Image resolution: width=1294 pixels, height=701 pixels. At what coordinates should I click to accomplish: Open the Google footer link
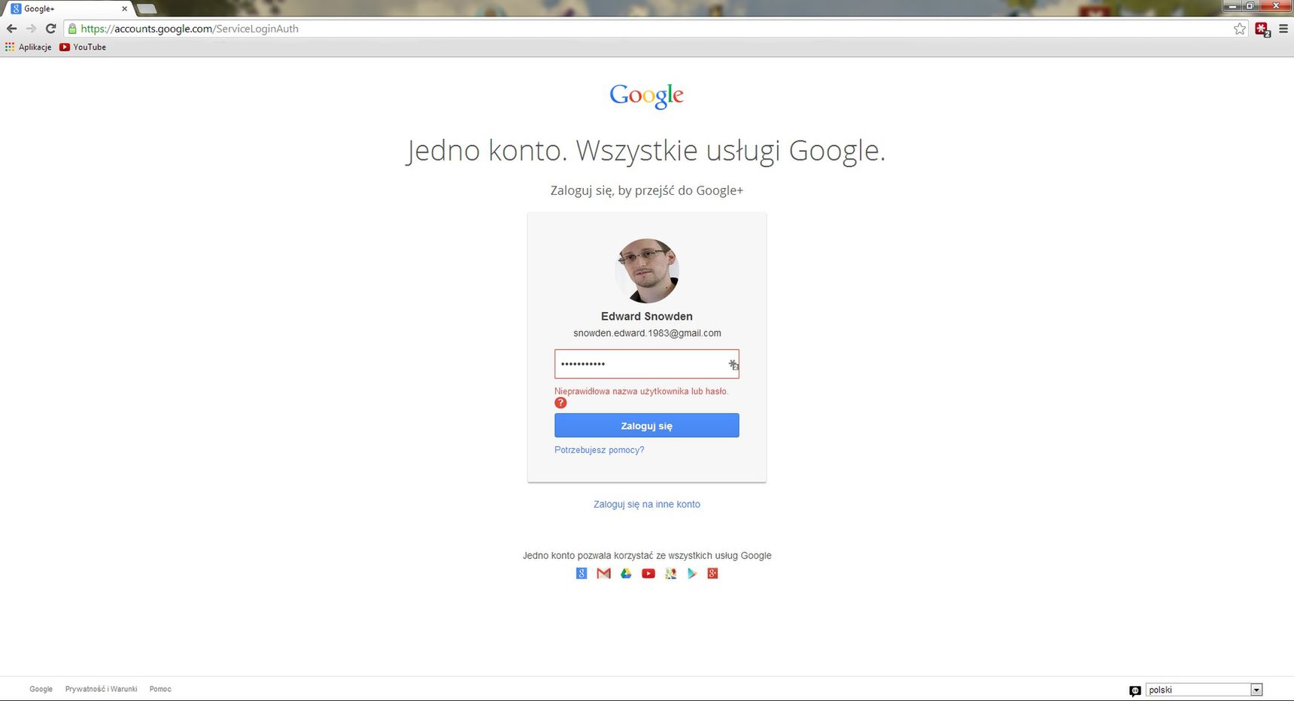[41, 689]
